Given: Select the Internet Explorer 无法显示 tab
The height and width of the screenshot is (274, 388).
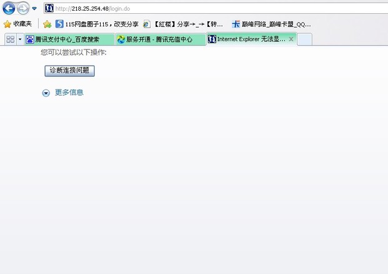Looking at the screenshot, I should [246, 39].
